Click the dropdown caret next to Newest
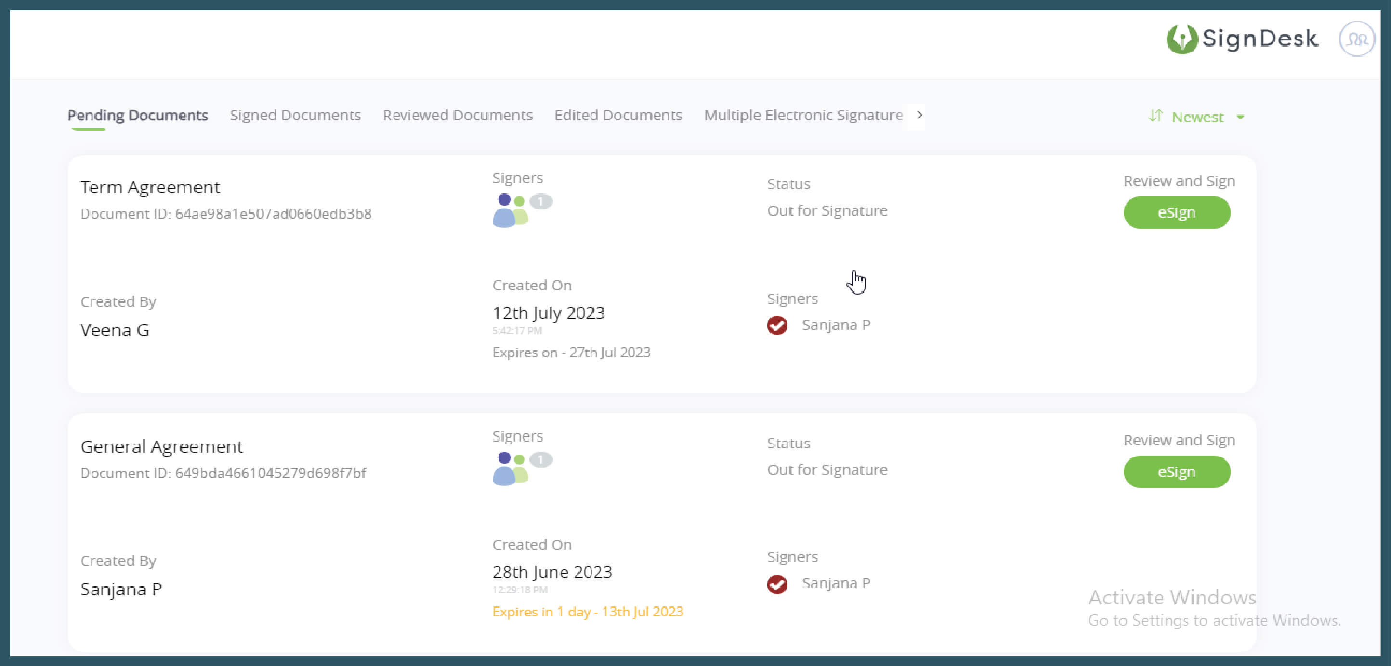Image resolution: width=1391 pixels, height=666 pixels. pyautogui.click(x=1240, y=117)
